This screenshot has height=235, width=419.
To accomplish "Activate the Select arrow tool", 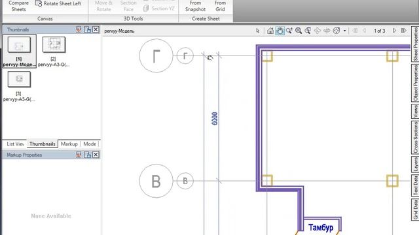I will [257, 31].
